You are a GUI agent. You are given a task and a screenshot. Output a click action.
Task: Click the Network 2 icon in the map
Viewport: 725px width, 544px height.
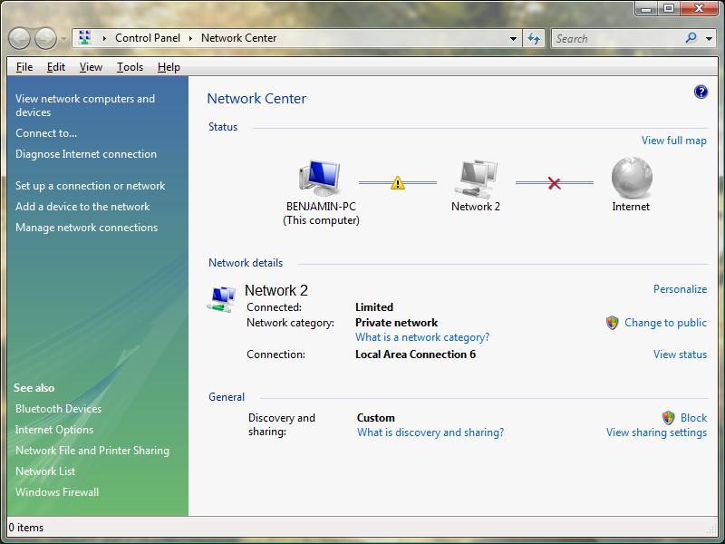pyautogui.click(x=476, y=179)
